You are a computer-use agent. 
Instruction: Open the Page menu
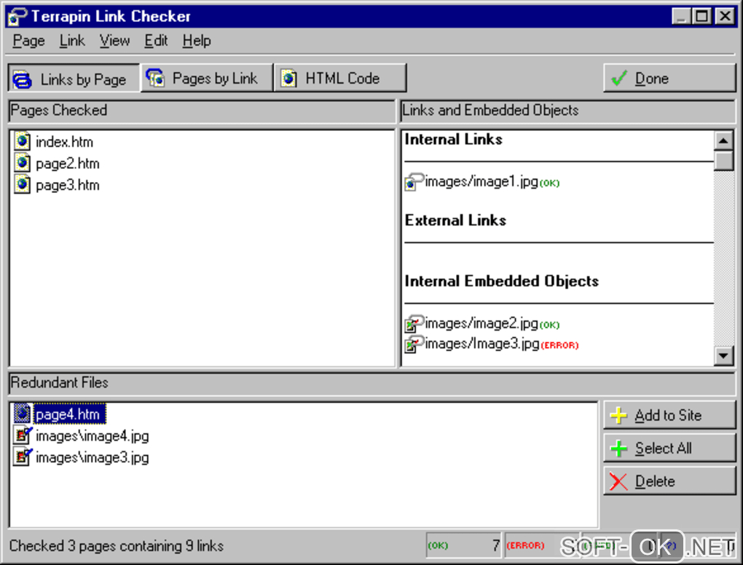point(28,41)
